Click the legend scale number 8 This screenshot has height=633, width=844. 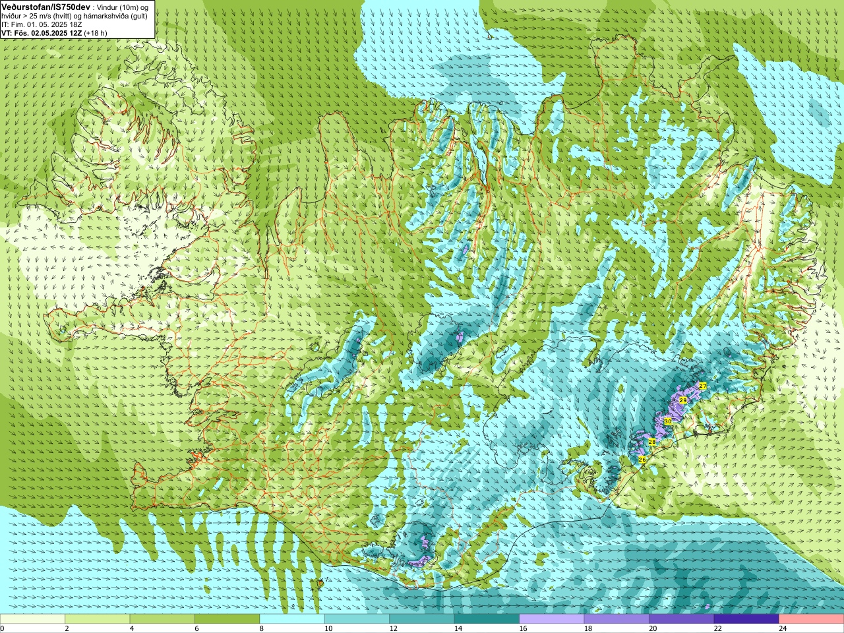click(x=262, y=628)
